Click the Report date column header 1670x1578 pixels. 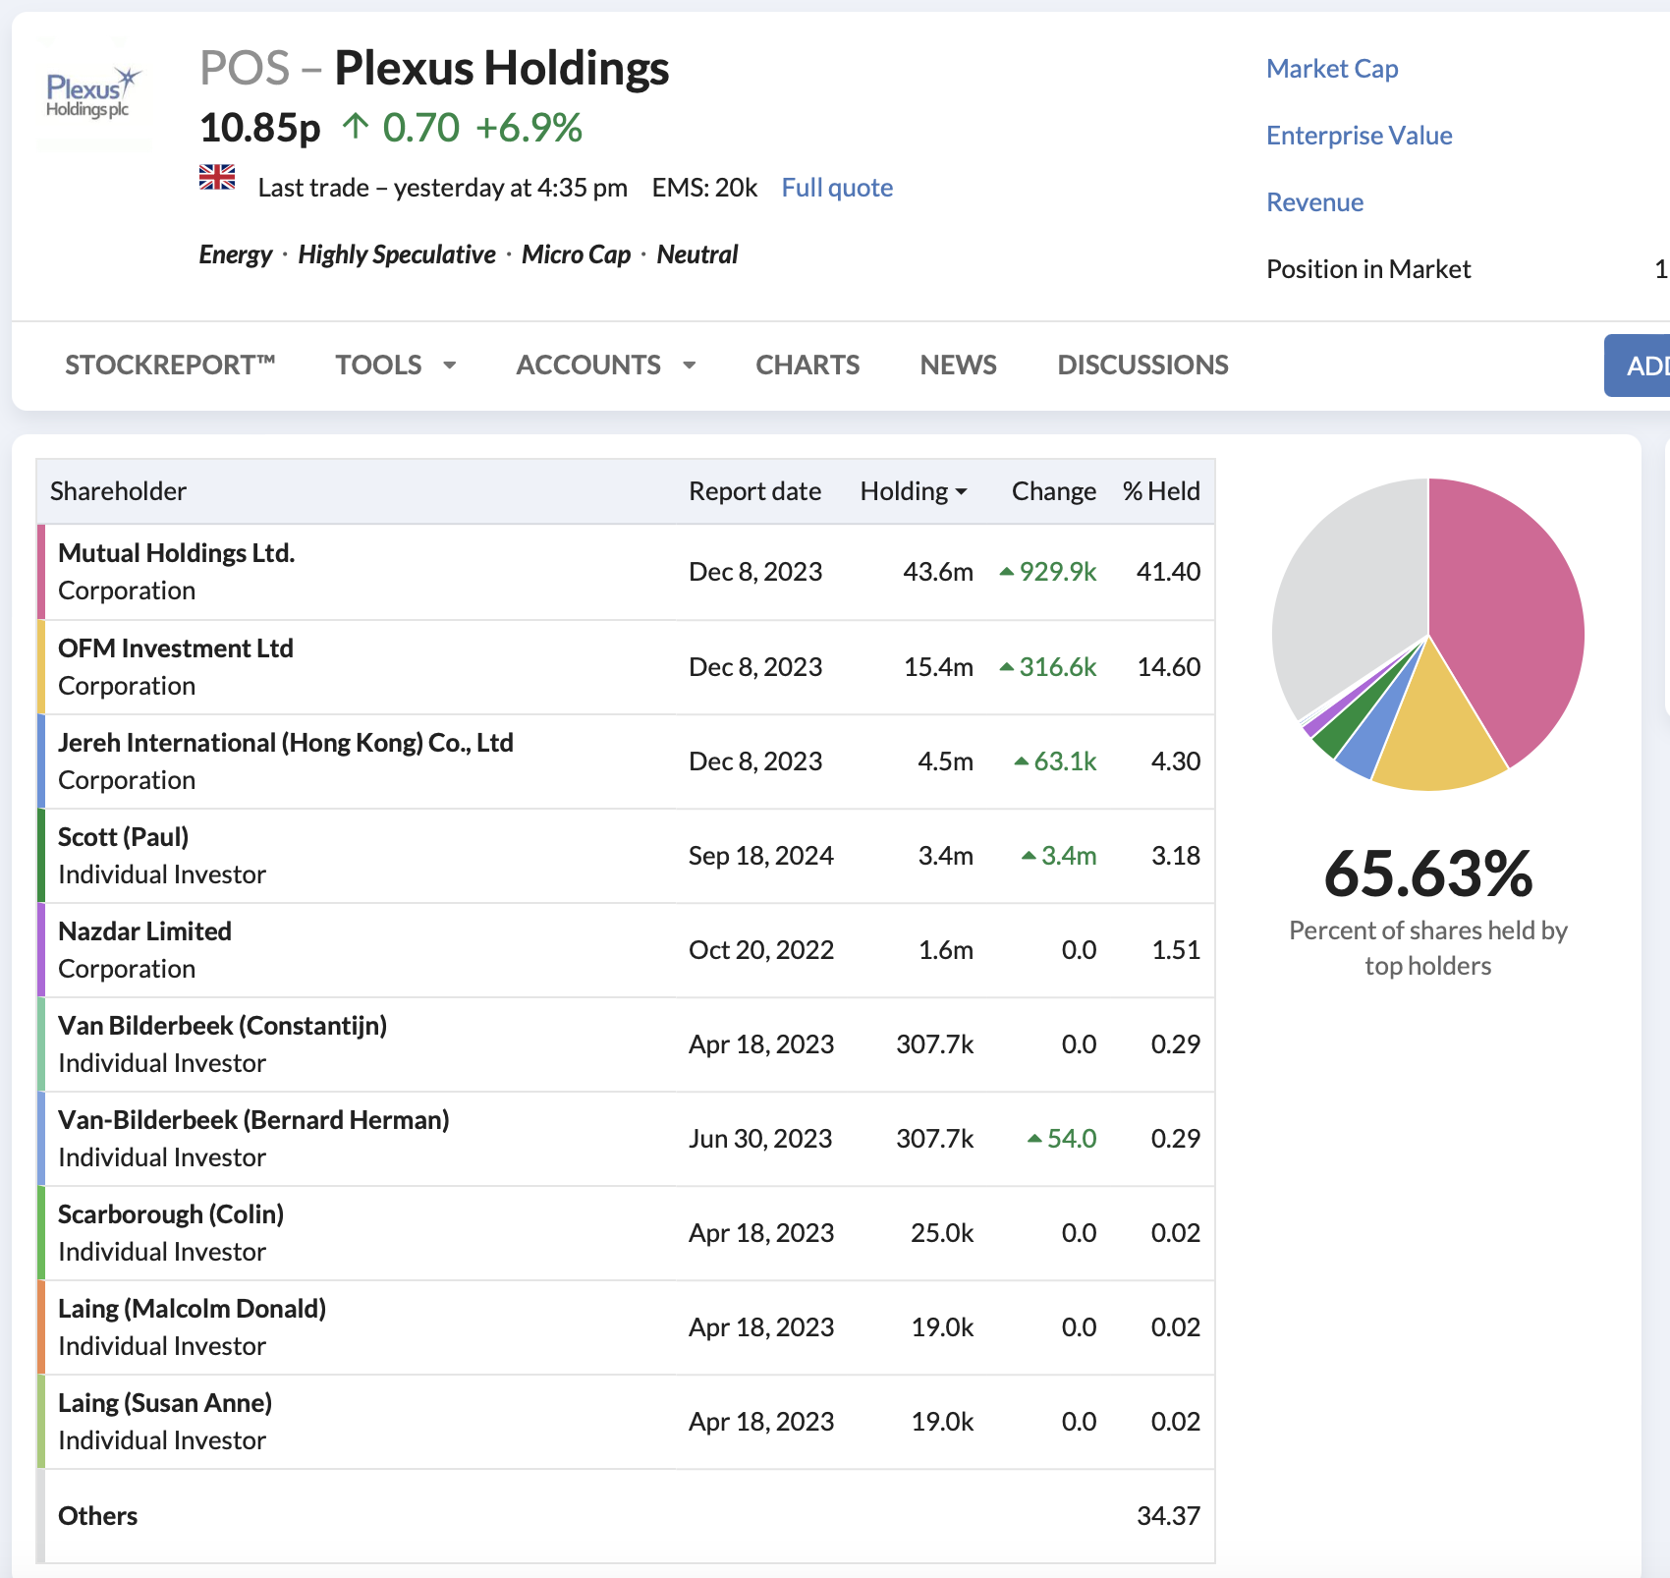click(x=754, y=491)
